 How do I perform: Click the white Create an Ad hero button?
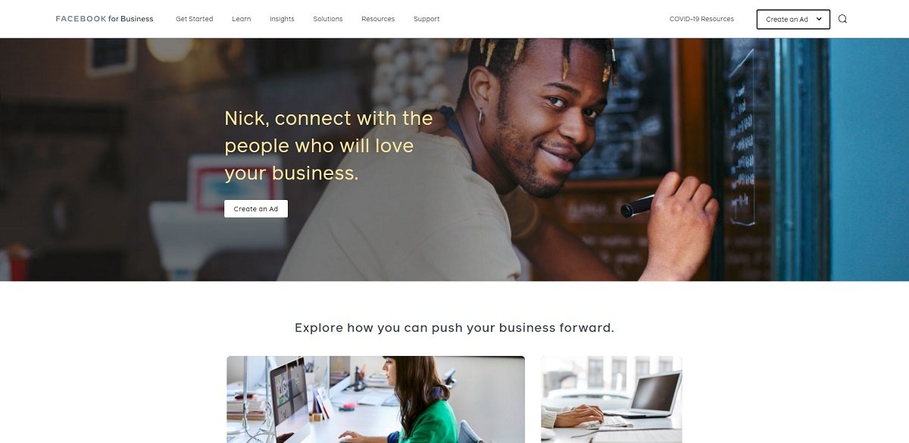[x=256, y=208]
